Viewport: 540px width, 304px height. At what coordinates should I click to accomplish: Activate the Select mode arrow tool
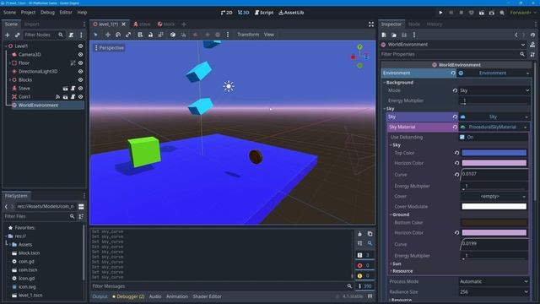pos(95,35)
